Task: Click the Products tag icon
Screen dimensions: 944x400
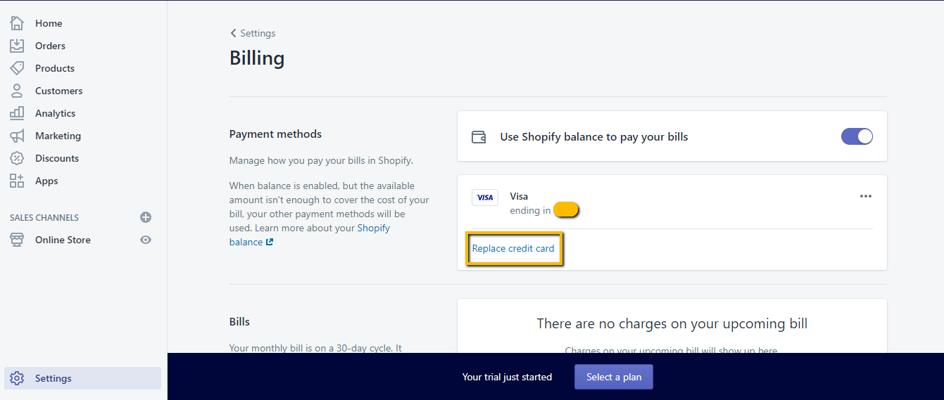Action: 17,68
